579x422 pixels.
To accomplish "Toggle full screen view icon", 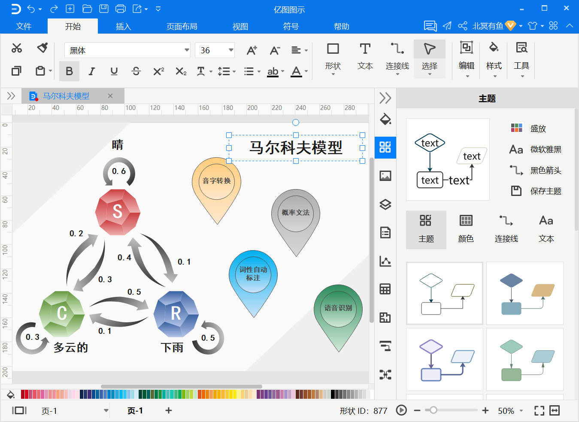I will click(539, 411).
